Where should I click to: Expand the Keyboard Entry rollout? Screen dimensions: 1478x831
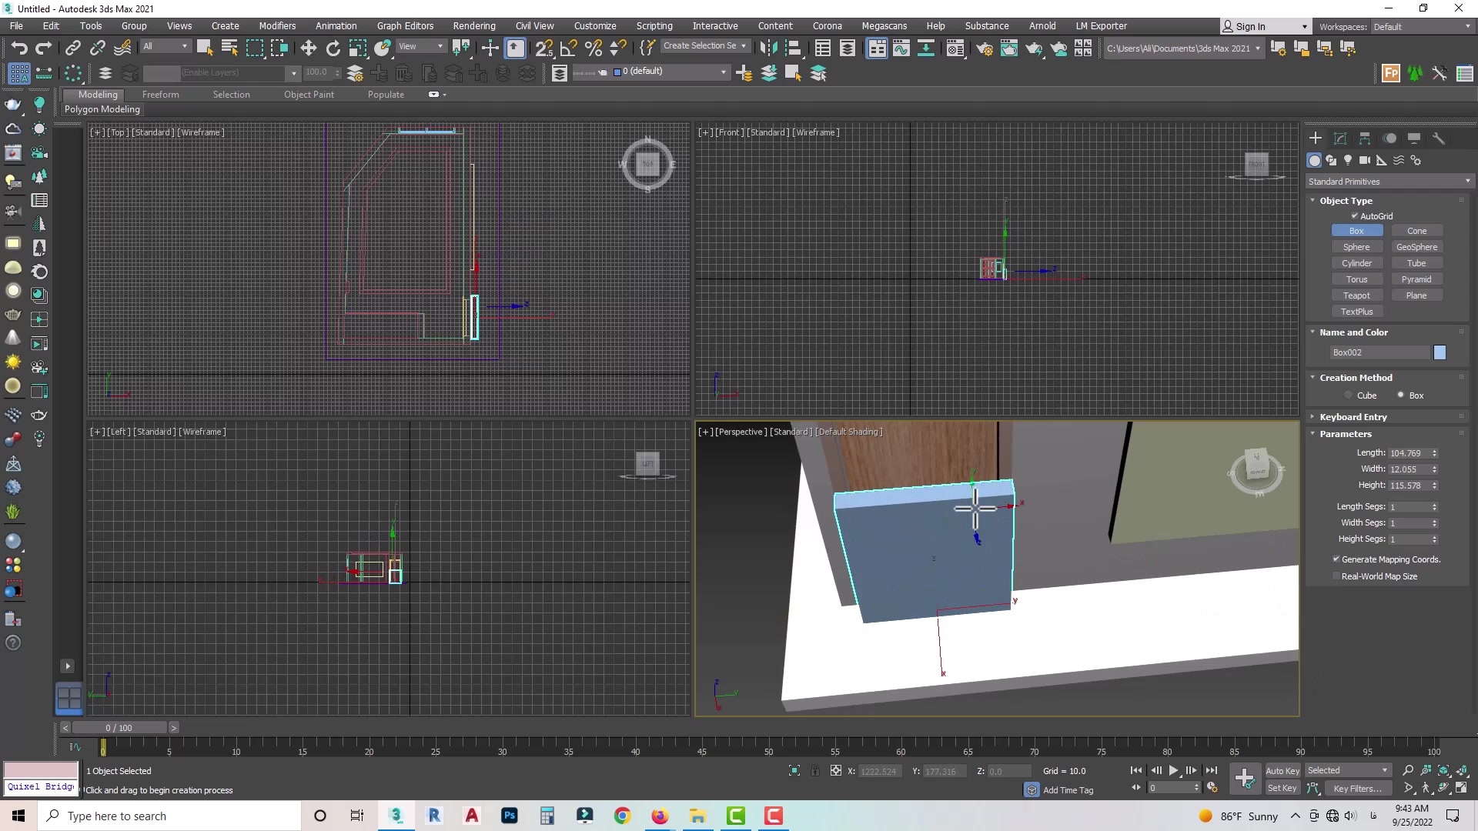pyautogui.click(x=1353, y=417)
